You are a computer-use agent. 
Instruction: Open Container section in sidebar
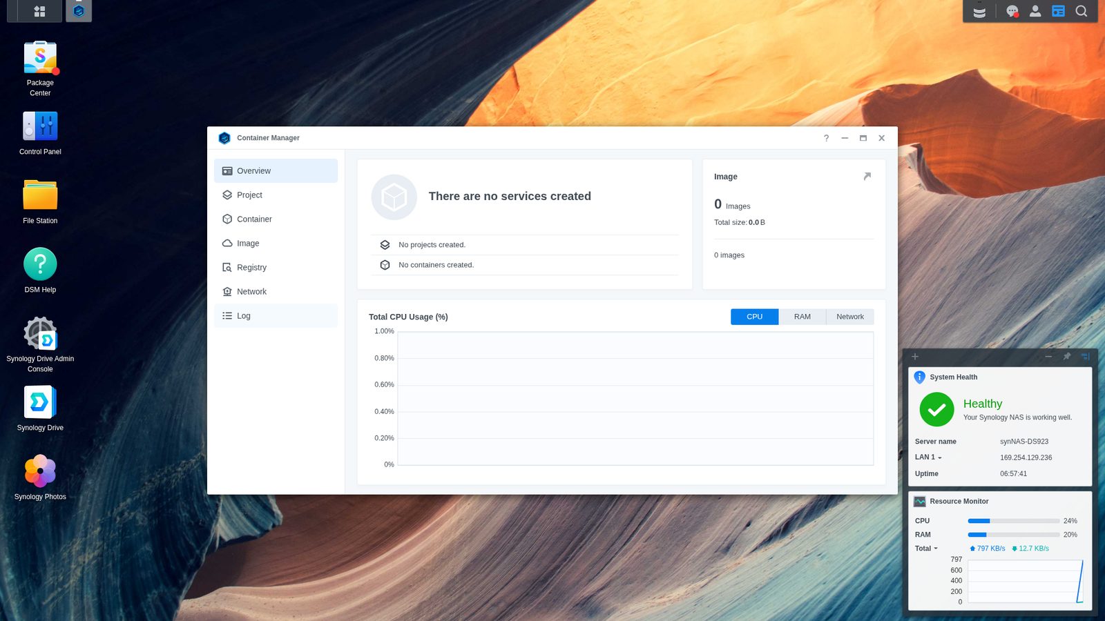pos(276,219)
